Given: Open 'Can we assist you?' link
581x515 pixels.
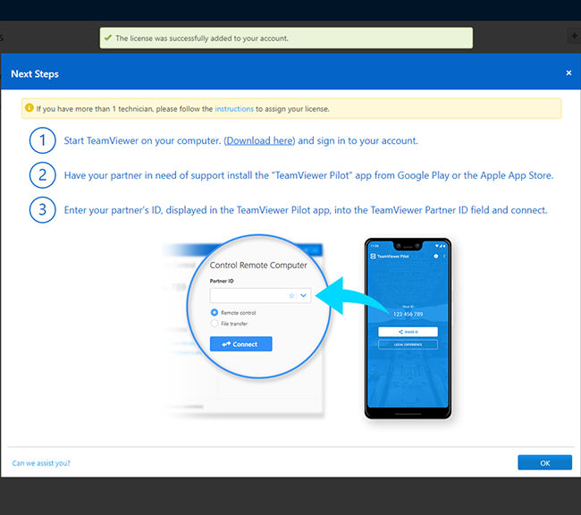Looking at the screenshot, I should coord(41,463).
